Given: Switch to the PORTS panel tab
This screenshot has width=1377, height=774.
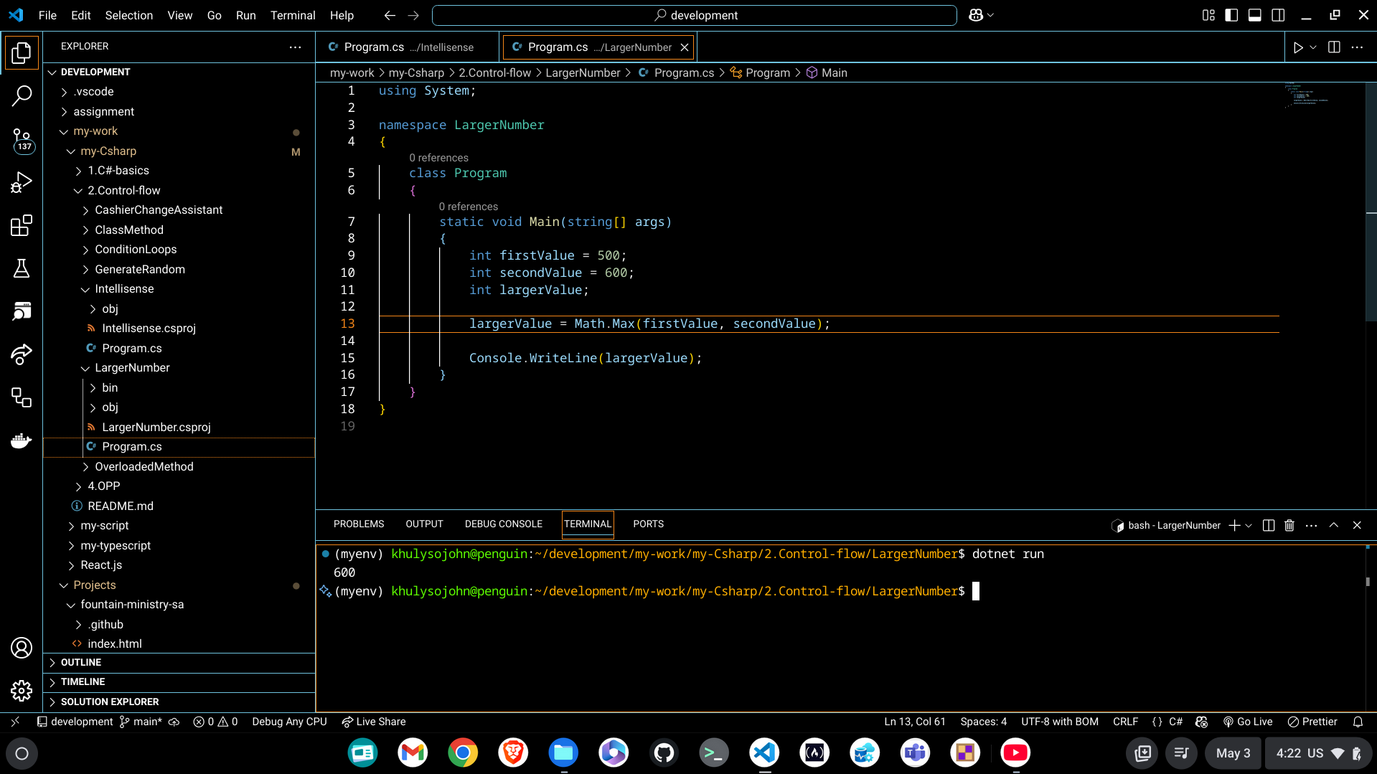Looking at the screenshot, I should (649, 524).
